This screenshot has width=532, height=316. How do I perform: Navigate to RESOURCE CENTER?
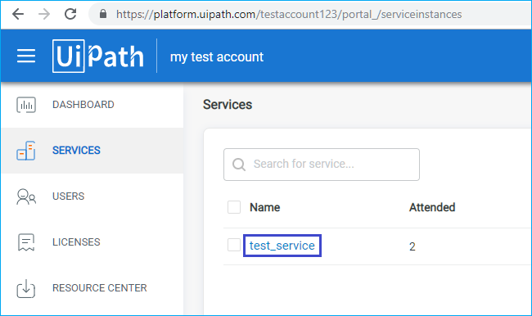click(100, 288)
